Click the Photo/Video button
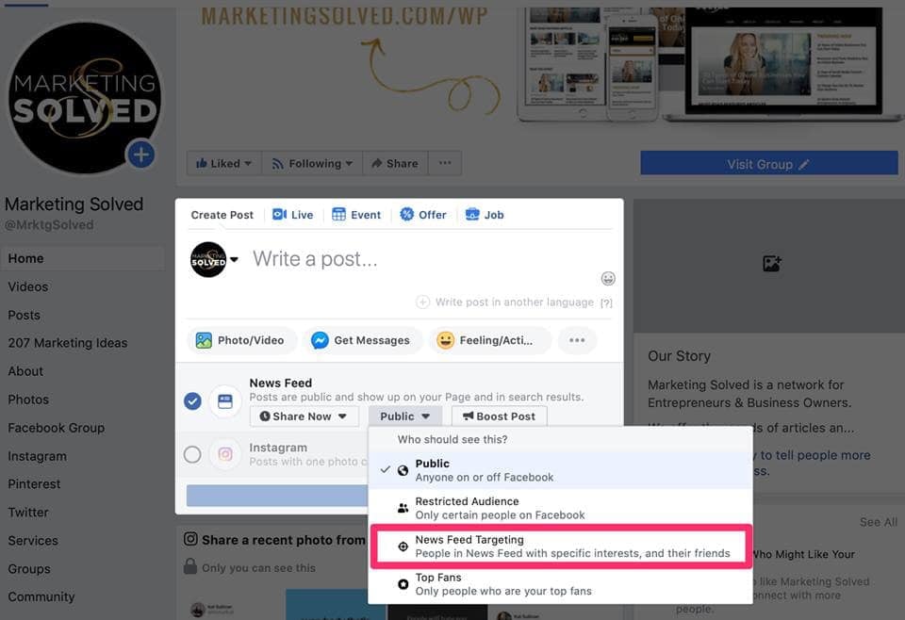 point(240,340)
